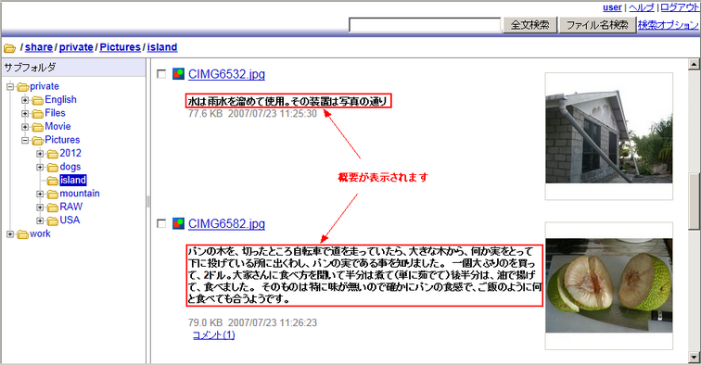Click the ファイル名検索 button
Screen dimensions: 701x365
597,25
